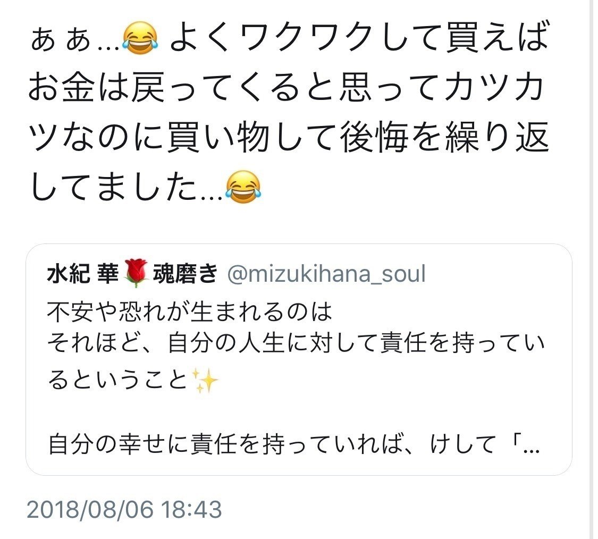Click the quoted line 不安や恐れが生まれるのは

pos(190,312)
